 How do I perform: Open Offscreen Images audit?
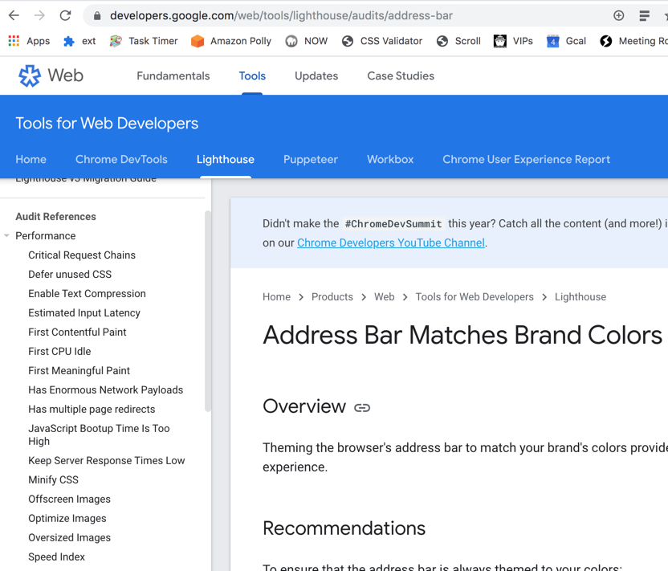click(x=69, y=499)
